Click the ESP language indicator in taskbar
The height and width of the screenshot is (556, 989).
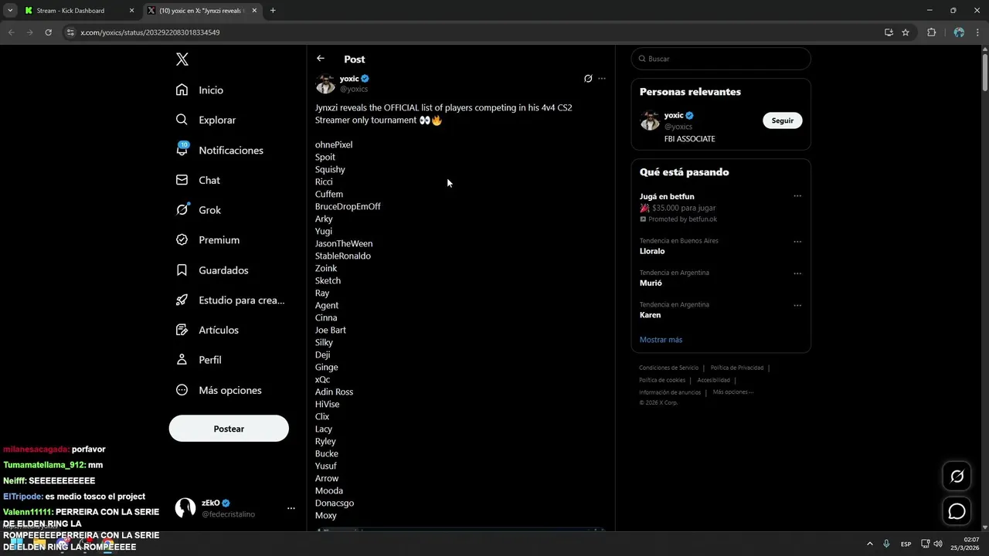pos(906,544)
